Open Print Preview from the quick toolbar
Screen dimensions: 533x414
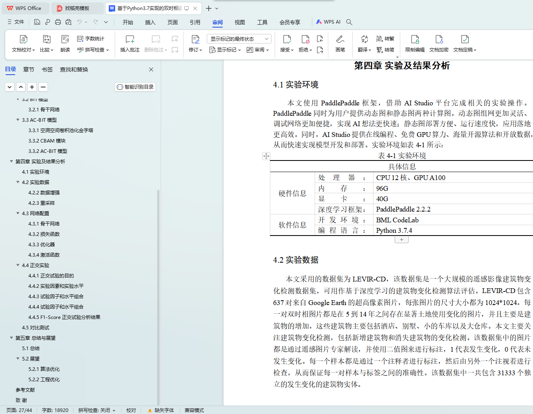click(x=68, y=22)
